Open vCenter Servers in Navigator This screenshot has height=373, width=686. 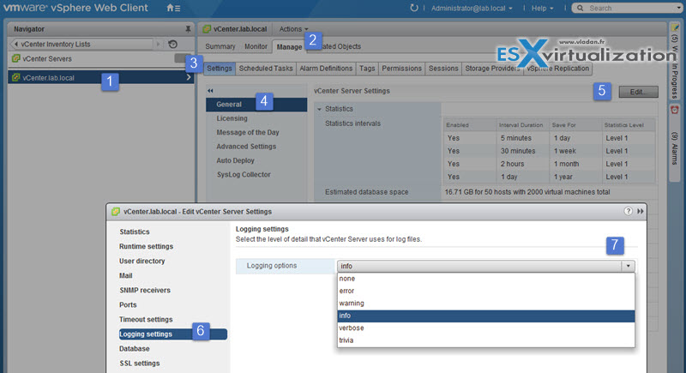click(47, 58)
